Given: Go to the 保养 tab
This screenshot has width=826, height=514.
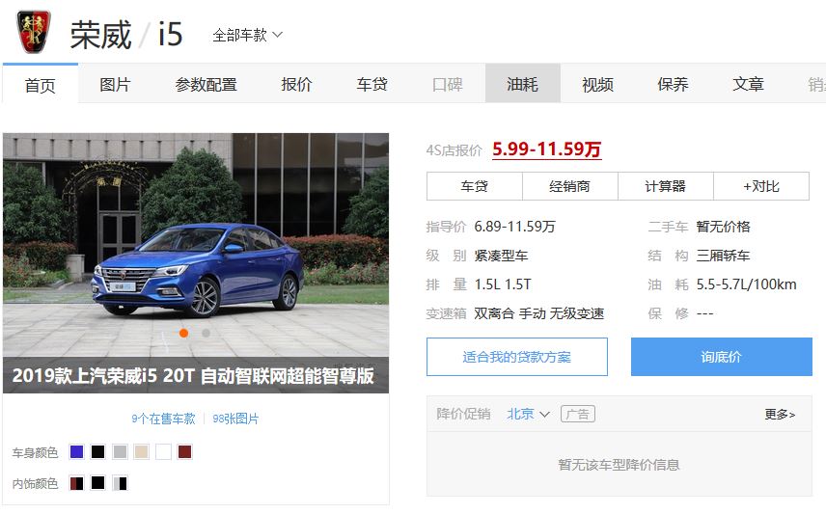Looking at the screenshot, I should coord(673,84).
